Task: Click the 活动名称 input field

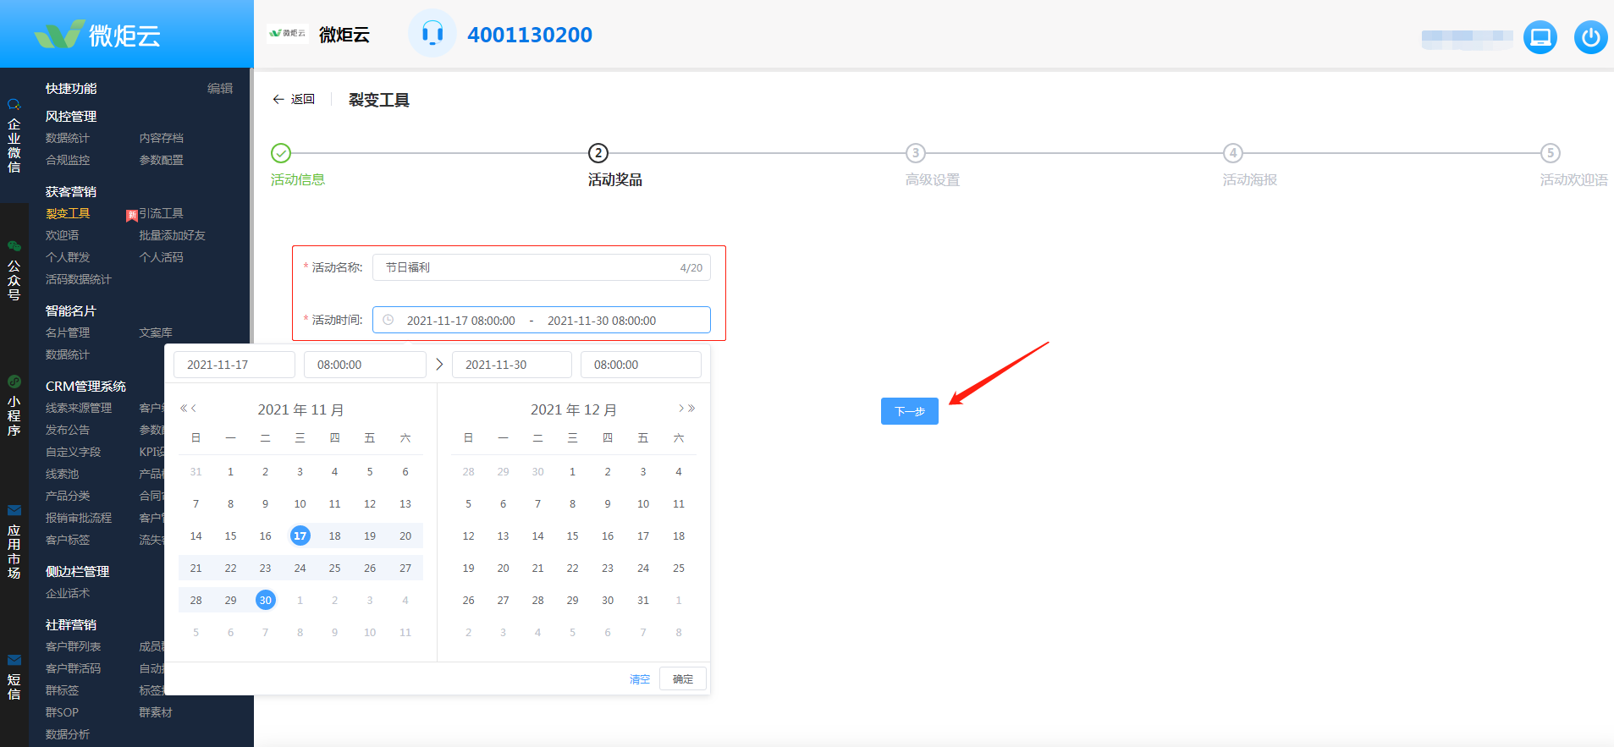Action: tap(542, 267)
